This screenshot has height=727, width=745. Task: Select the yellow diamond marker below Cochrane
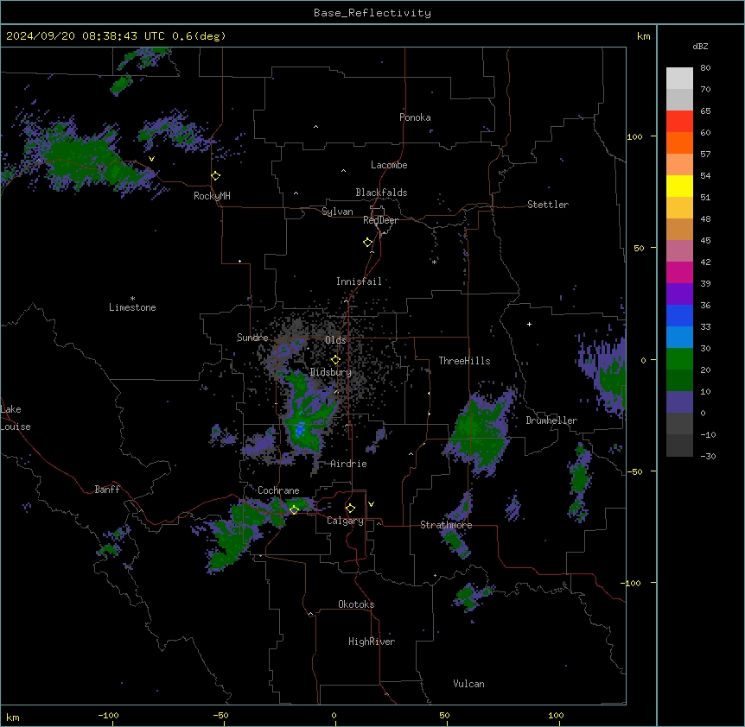tap(294, 509)
